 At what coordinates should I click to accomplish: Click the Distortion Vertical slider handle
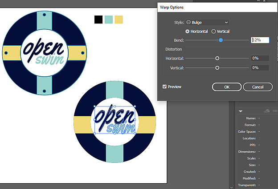(x=217, y=68)
